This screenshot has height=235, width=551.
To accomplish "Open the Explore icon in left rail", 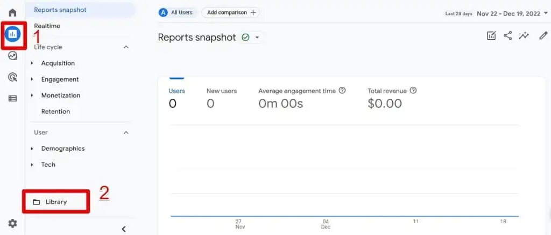I will coord(12,56).
